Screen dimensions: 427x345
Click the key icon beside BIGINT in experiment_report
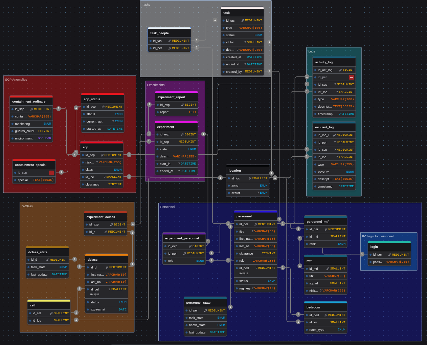[x=183, y=105]
